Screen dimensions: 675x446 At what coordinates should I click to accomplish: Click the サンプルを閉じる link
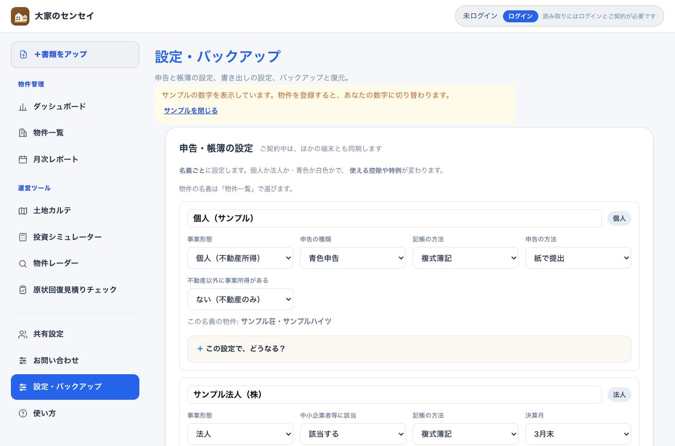pos(191,110)
